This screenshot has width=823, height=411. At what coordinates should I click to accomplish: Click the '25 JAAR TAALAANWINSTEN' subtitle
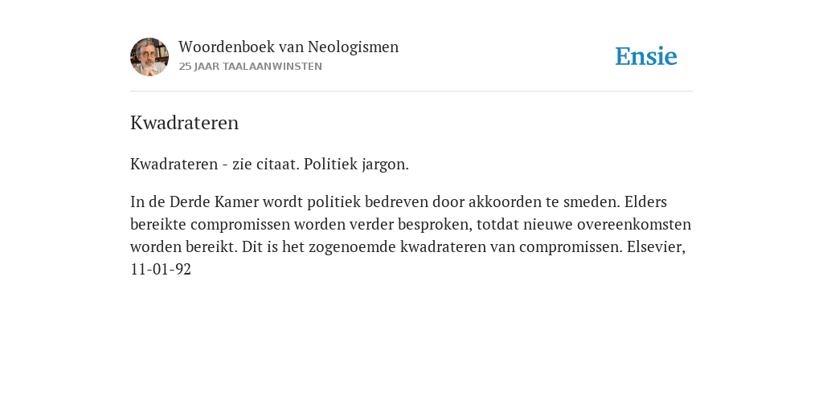251,67
